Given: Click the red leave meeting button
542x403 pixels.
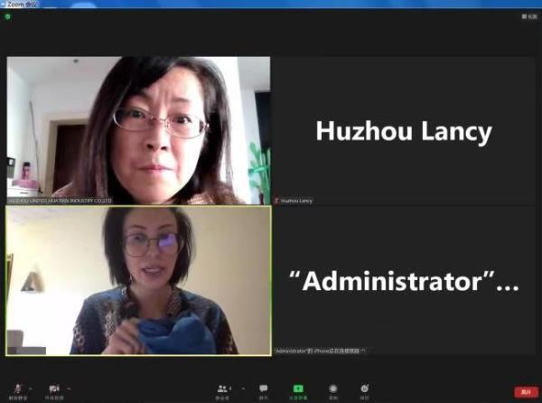Looking at the screenshot, I should tap(526, 392).
